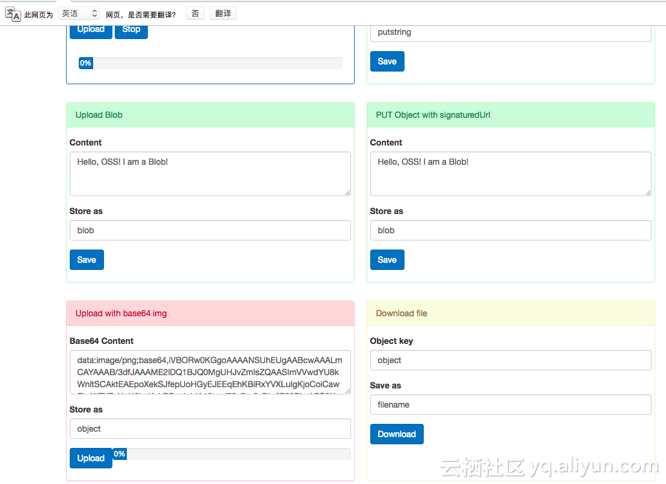This screenshot has width=666, height=484.
Task: Grab the Upload Blob textarea resize handle
Action: [347, 192]
